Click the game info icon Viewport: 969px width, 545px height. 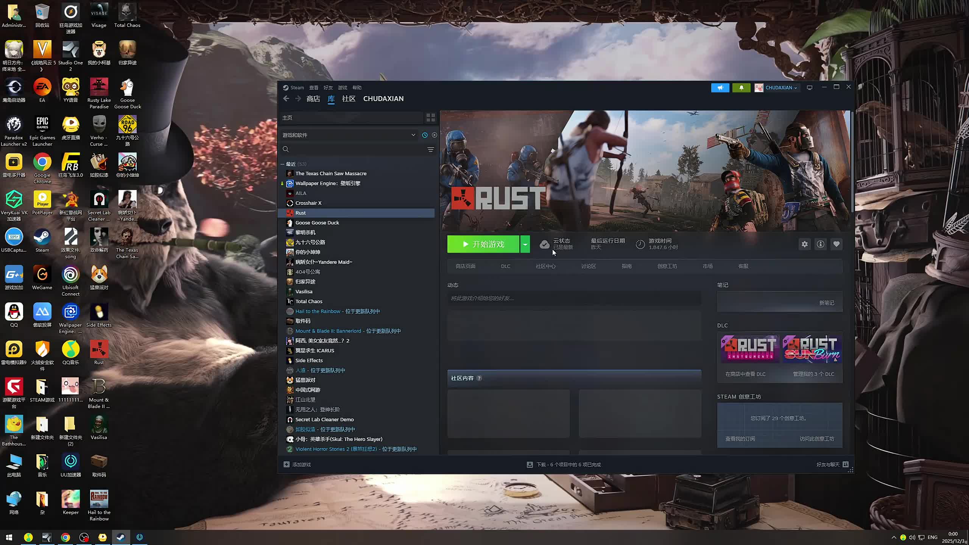(820, 244)
